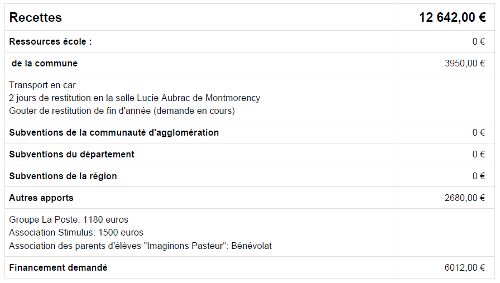Select the Subventions de la région label

[63, 176]
